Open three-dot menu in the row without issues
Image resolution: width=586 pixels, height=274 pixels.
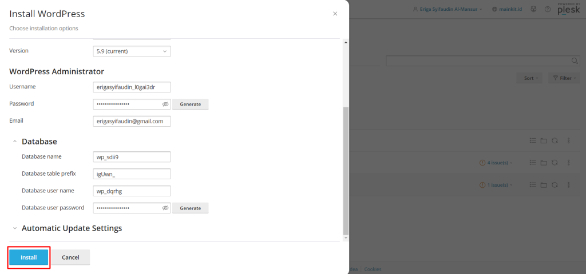point(569,140)
